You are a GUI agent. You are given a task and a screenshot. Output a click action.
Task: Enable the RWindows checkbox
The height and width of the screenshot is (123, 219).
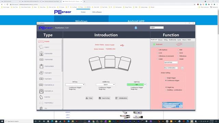[178, 56]
